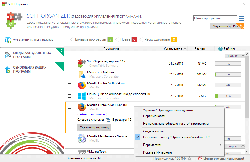
Task: Select 'Не показывать обновления этой программы'
Action: pos(179,124)
